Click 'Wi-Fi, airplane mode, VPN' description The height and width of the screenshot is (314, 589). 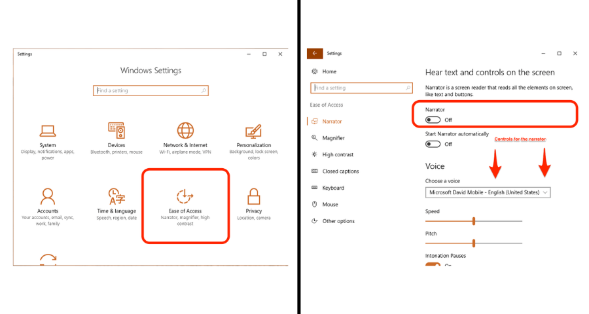tap(185, 152)
